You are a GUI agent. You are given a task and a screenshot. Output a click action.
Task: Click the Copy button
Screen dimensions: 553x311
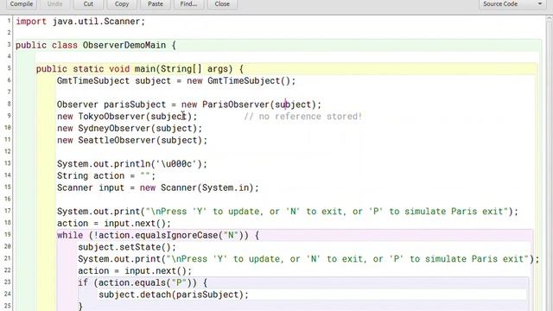click(x=122, y=4)
